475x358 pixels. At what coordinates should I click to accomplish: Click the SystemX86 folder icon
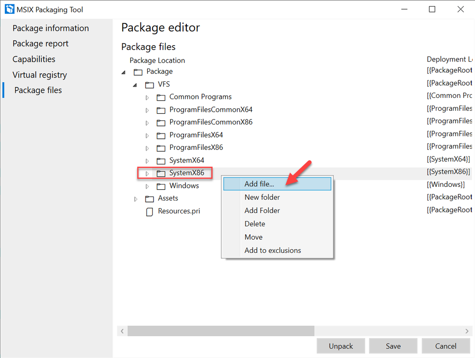click(x=161, y=173)
